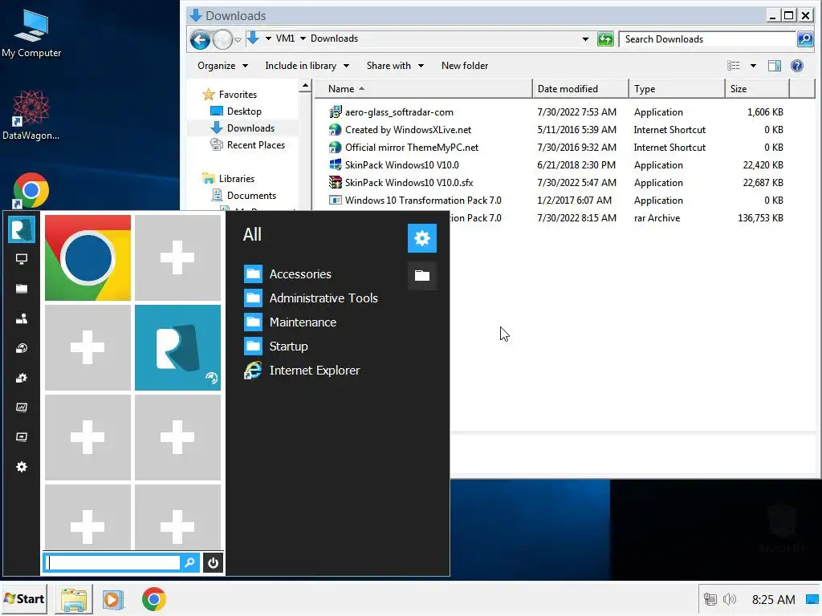Sort by Size column header

[x=758, y=88]
